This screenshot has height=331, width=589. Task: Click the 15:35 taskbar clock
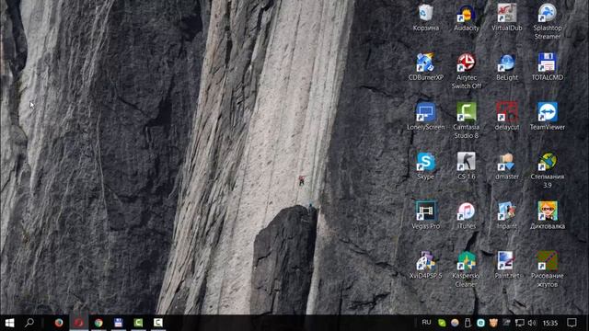pyautogui.click(x=550, y=323)
